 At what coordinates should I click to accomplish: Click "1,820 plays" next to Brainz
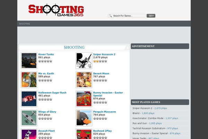point(148,113)
